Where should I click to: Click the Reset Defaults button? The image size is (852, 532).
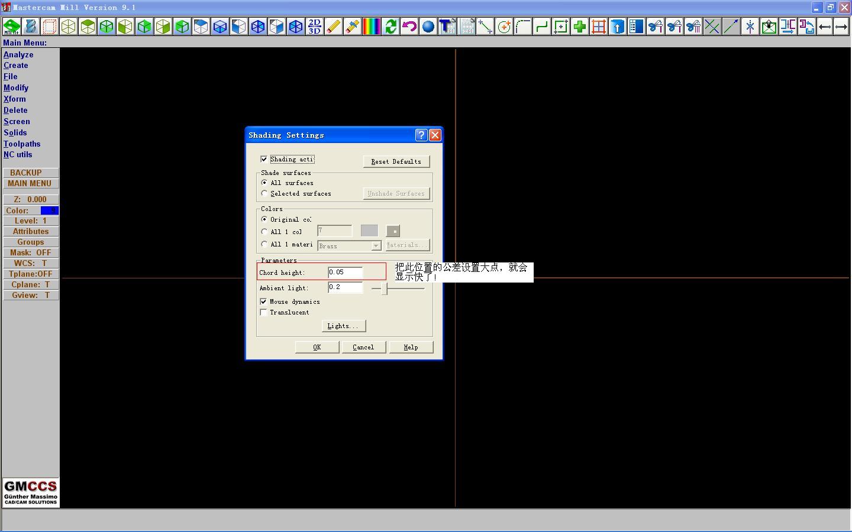(396, 161)
